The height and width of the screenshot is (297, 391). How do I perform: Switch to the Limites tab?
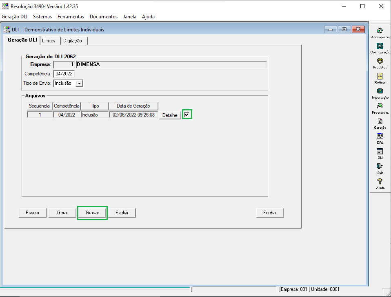[50, 41]
